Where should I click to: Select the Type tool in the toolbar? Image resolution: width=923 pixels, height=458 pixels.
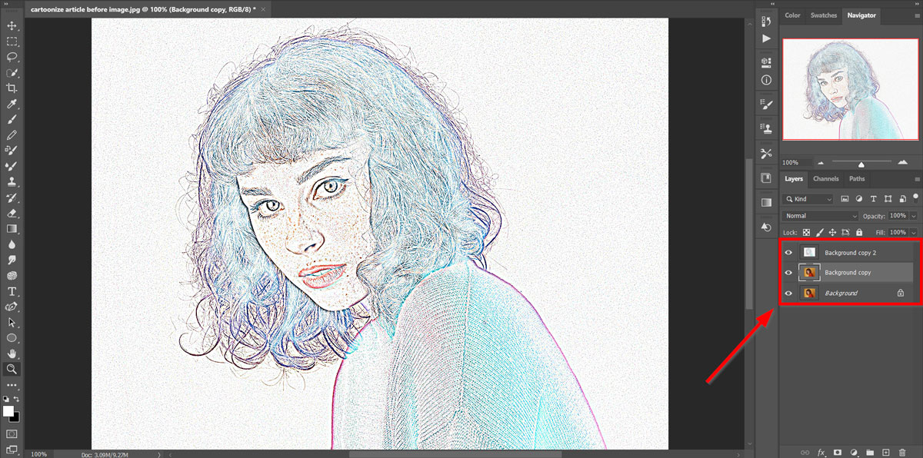[x=11, y=290]
